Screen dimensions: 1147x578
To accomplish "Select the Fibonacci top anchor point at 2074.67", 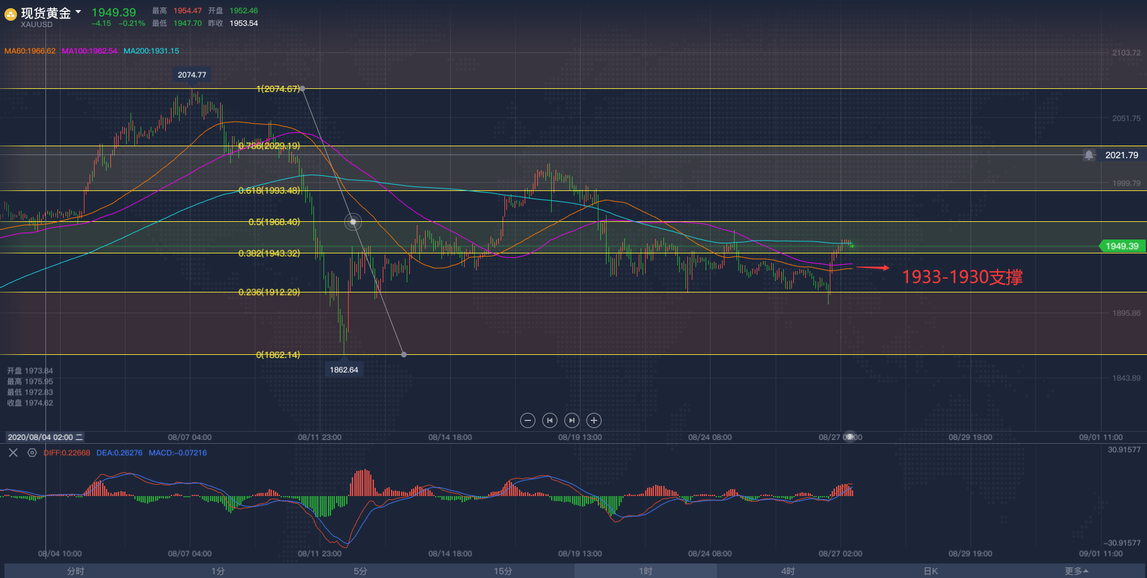I will click(303, 89).
